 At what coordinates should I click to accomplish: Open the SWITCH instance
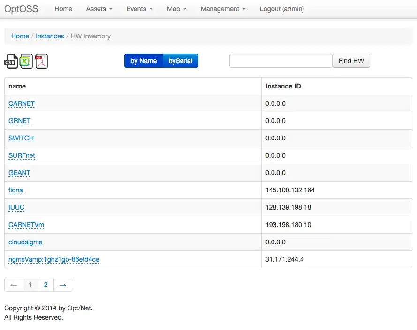click(x=21, y=138)
